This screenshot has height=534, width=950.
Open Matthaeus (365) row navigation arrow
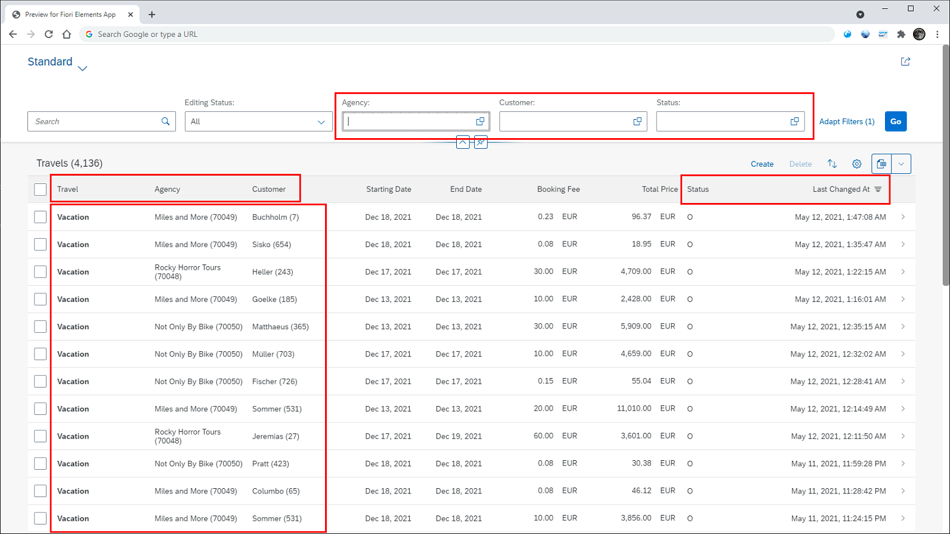tap(903, 327)
